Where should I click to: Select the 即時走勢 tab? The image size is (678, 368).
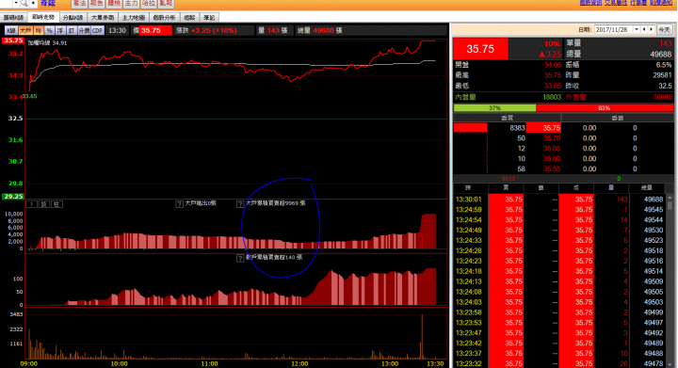(43, 17)
